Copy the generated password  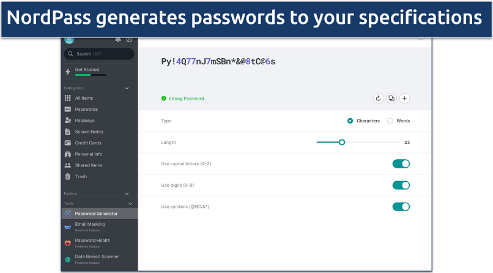tap(391, 99)
